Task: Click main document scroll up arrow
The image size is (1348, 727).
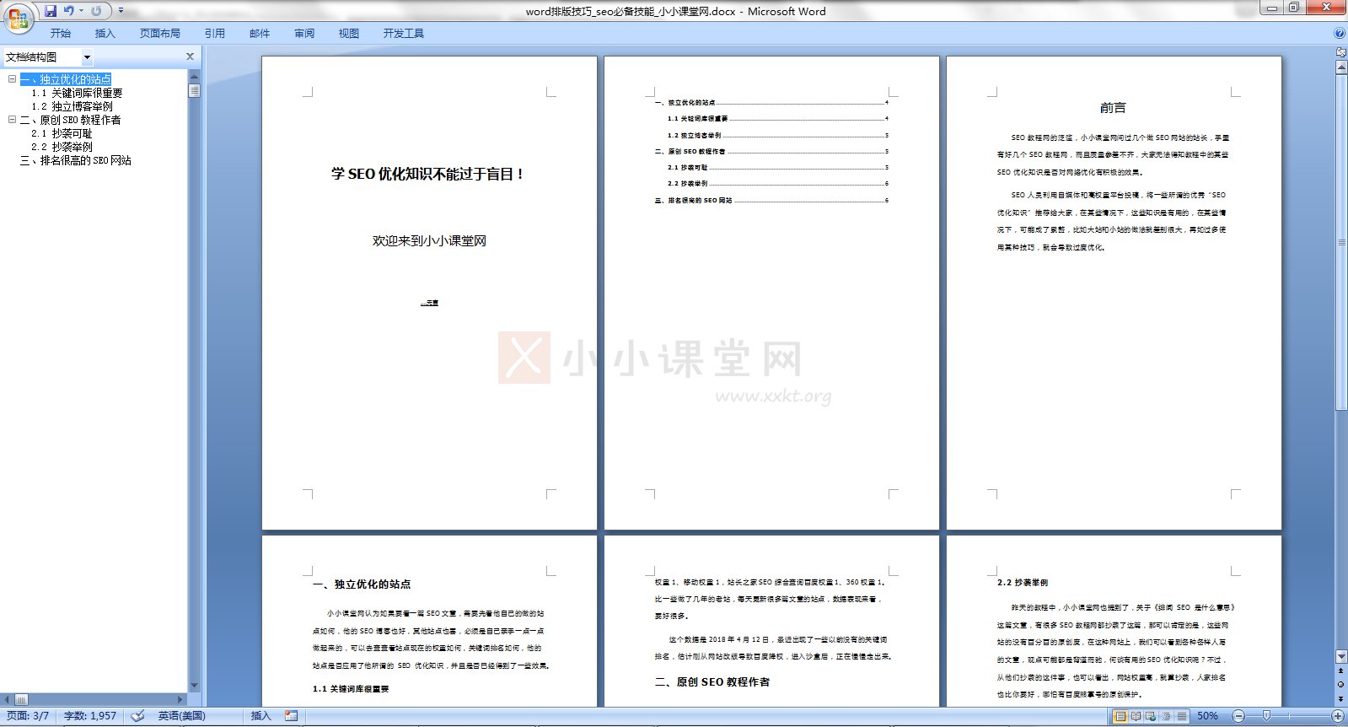Action: tap(1341, 67)
